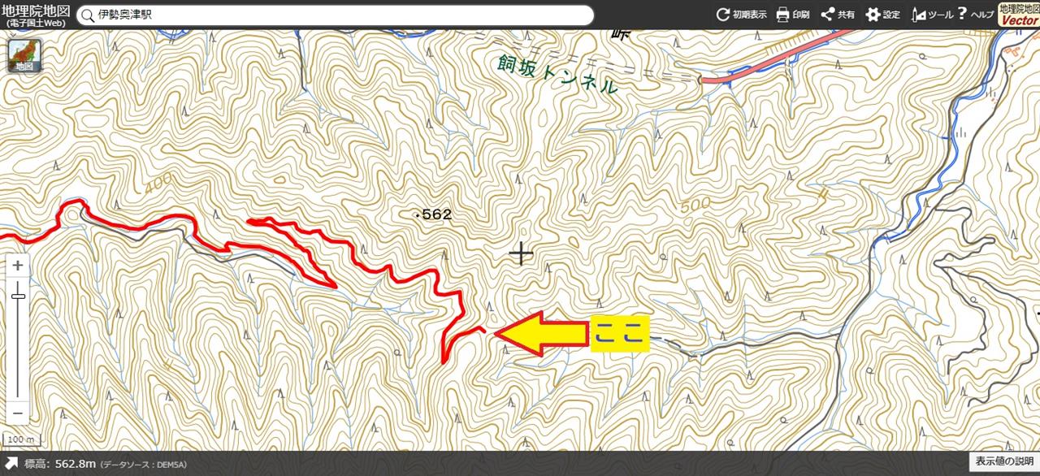Open the 地図 map type selector
The height and width of the screenshot is (476, 1040).
point(24,55)
